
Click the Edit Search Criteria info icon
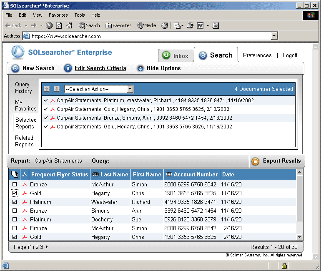(x=68, y=68)
